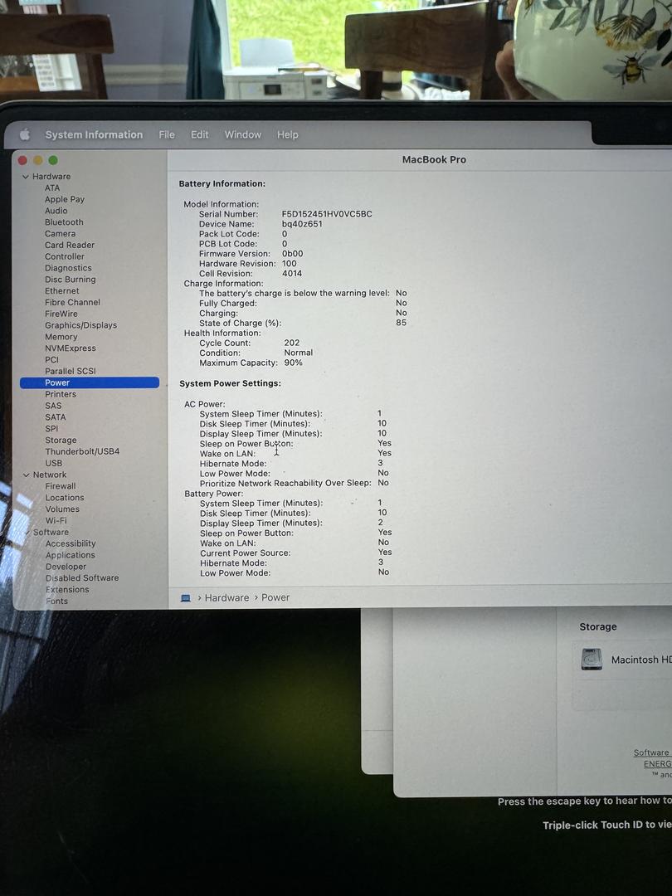Click the red close window button
Viewport: 672px width, 896px height.
(x=23, y=161)
